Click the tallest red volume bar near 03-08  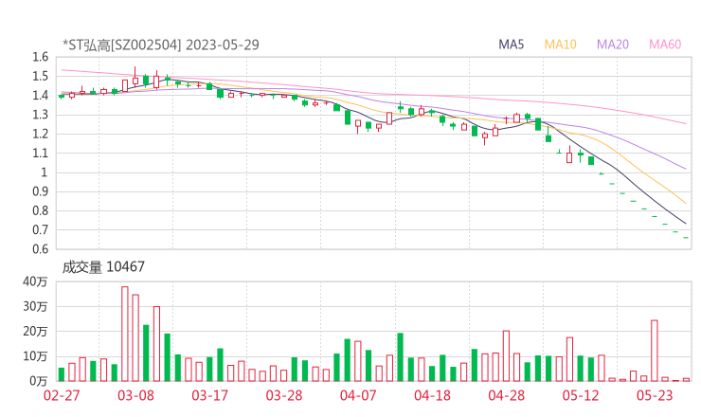coord(125,334)
